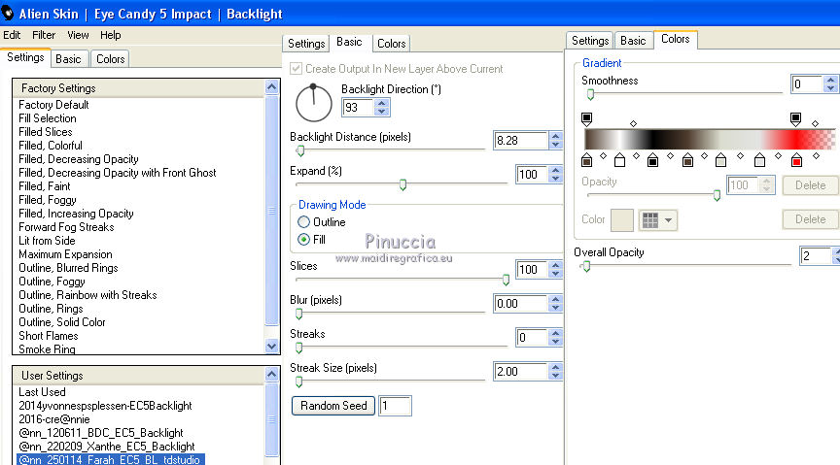Select '2016-cre@nnie' user setting
840x465 pixels.
pos(54,419)
